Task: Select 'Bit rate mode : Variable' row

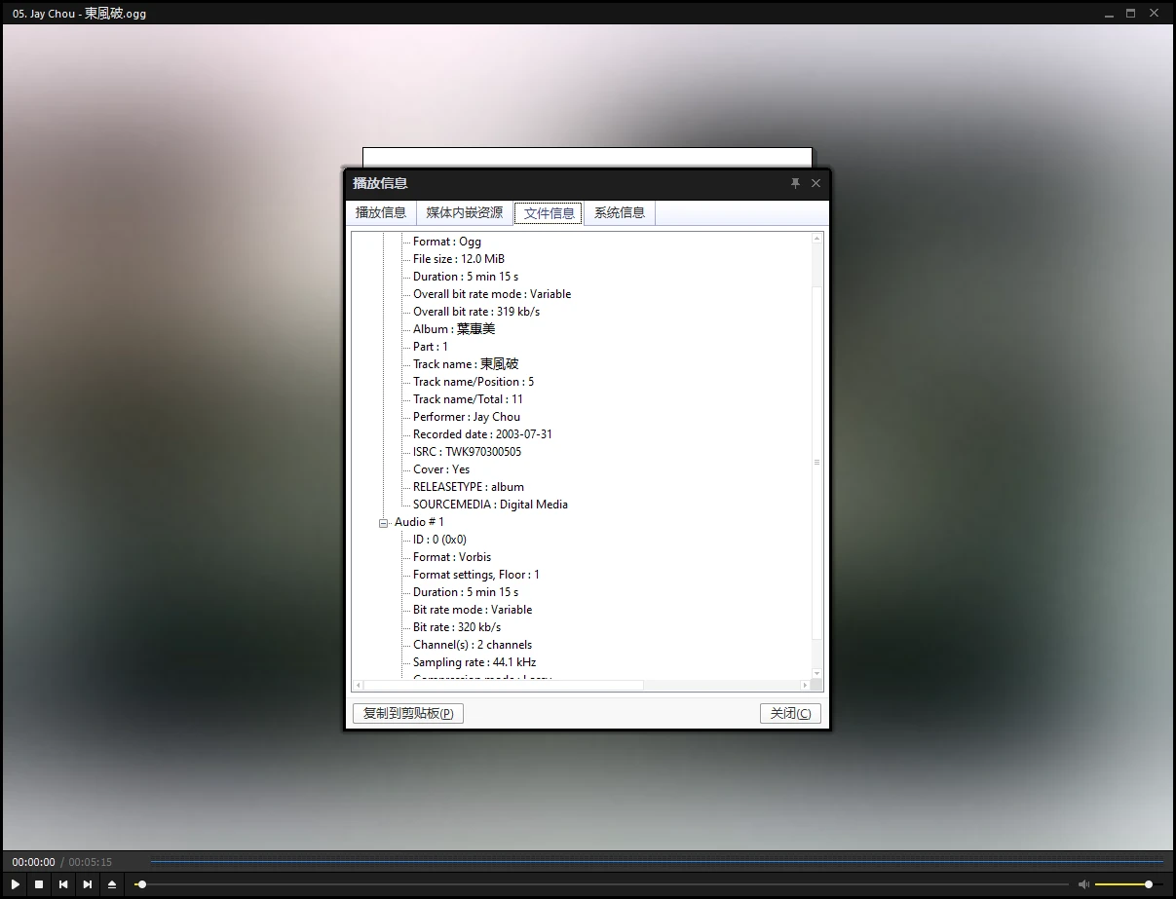Action: pyautogui.click(x=473, y=610)
